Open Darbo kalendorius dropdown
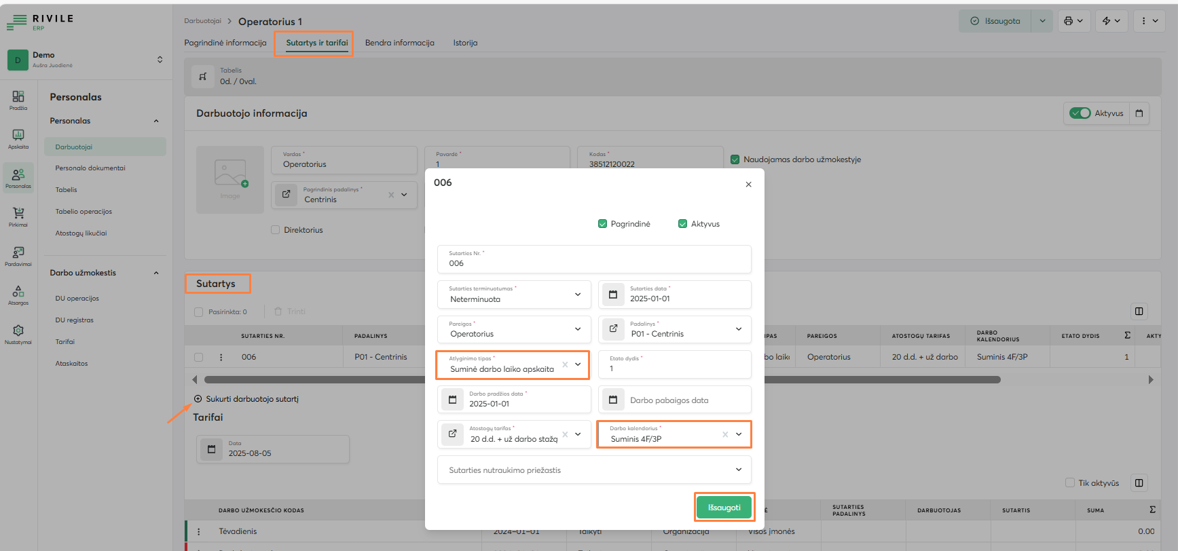This screenshot has height=551, width=1178. pos(739,434)
